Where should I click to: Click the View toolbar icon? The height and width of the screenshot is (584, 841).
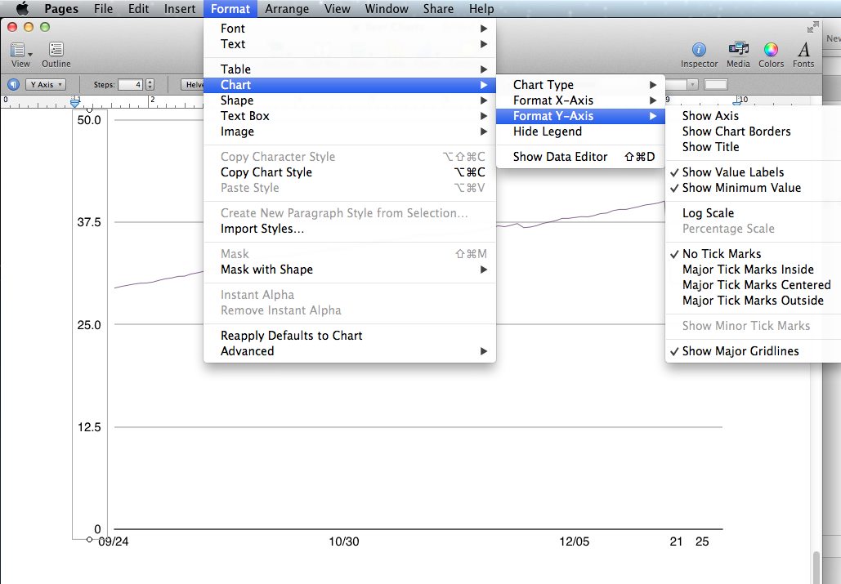pyautogui.click(x=20, y=55)
